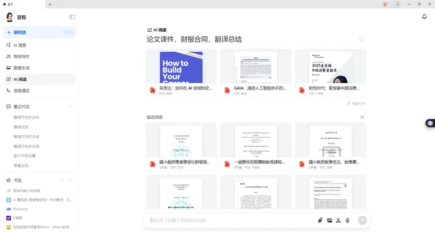Open a new tab with the plus button

point(49,4)
